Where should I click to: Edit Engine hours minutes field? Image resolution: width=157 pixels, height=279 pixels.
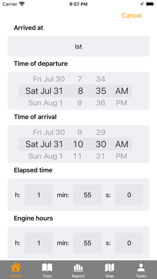87,243
